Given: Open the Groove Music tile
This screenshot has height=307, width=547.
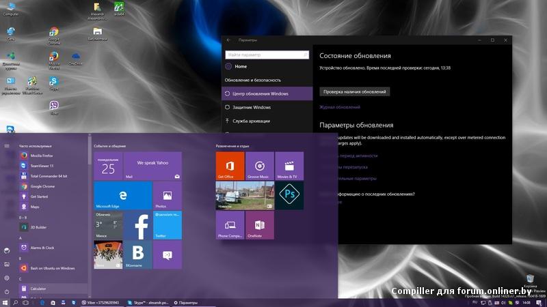Looking at the screenshot, I should coord(260,166).
